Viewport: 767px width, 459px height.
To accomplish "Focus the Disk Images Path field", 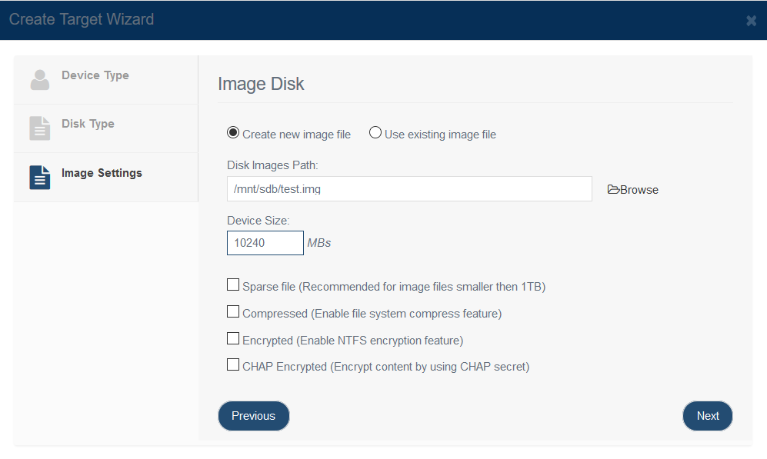I will click(x=409, y=188).
